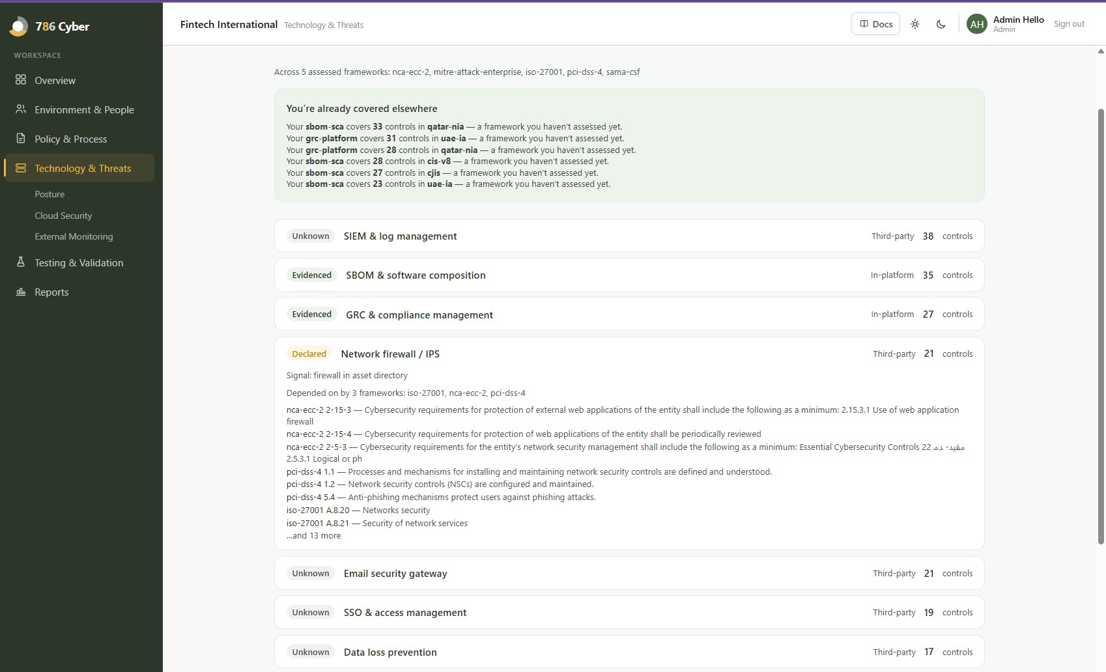Click the Overview grid icon

tap(21, 79)
